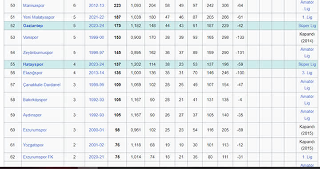Select the bold points value 175
The width and height of the screenshot is (320, 169).
tap(117, 26)
